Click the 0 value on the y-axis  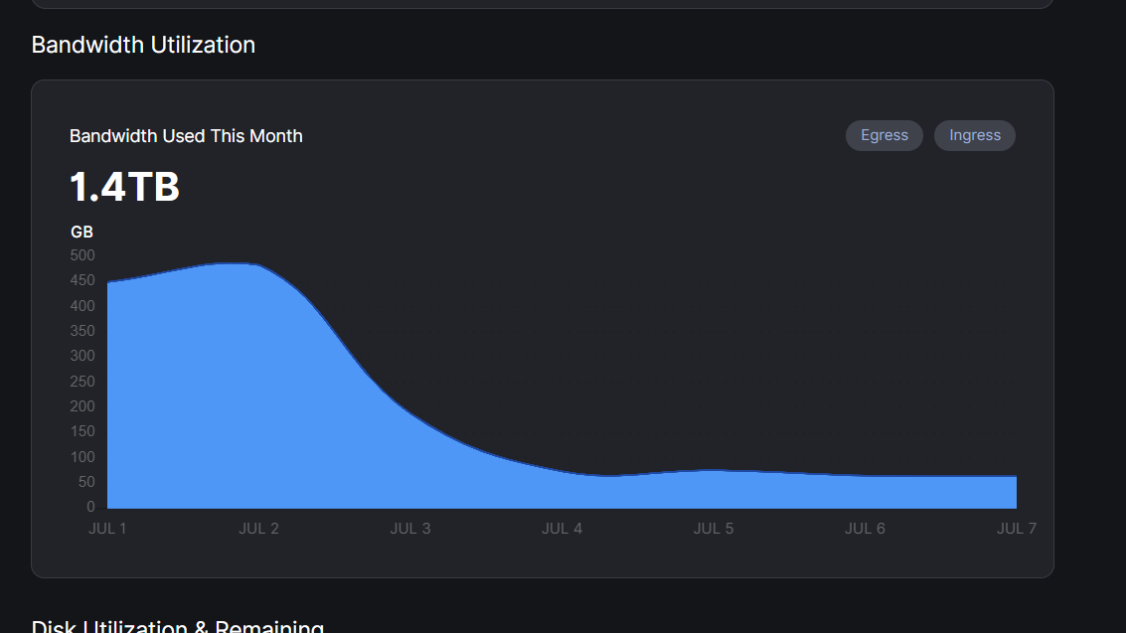coord(90,507)
